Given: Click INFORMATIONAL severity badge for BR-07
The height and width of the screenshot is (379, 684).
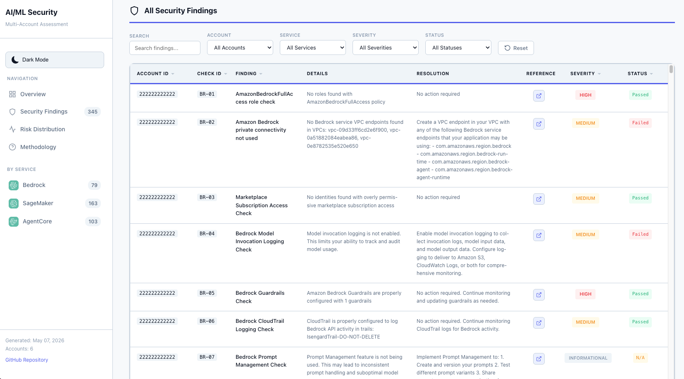Looking at the screenshot, I should 588,358.
